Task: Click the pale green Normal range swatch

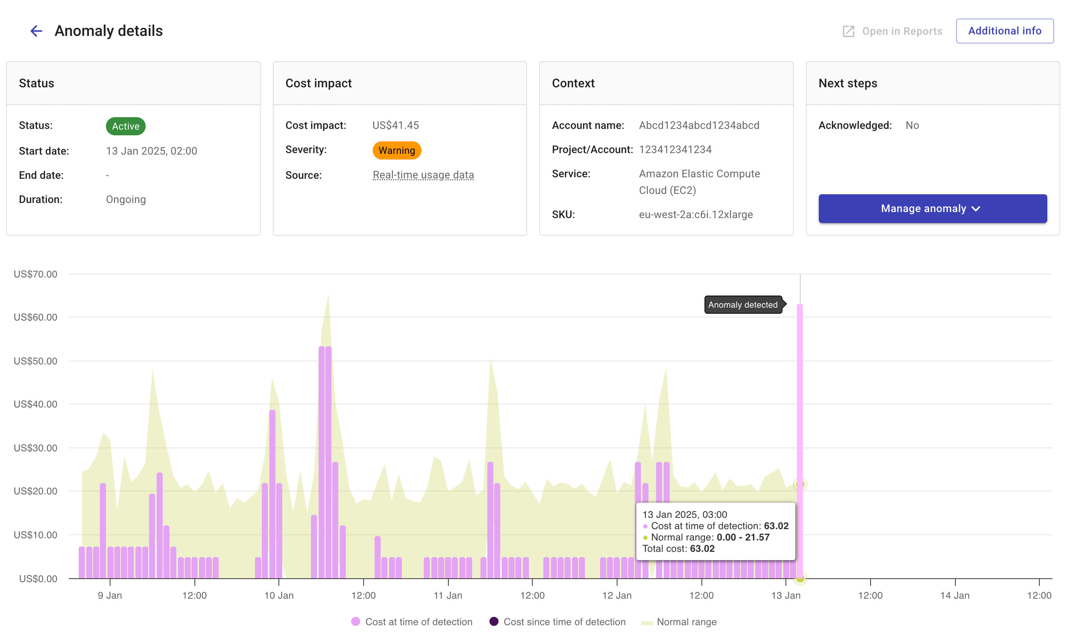Action: pos(647,623)
